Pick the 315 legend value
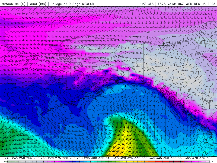This screenshot has height=163, width=217. (116, 158)
